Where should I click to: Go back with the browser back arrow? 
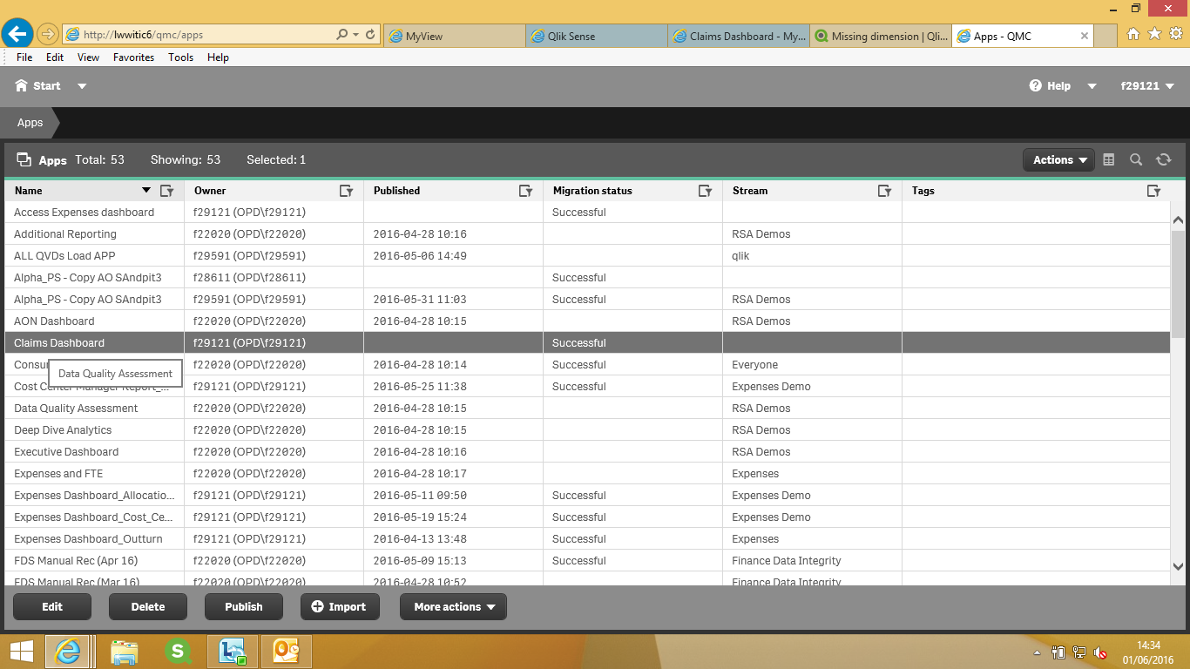click(18, 35)
